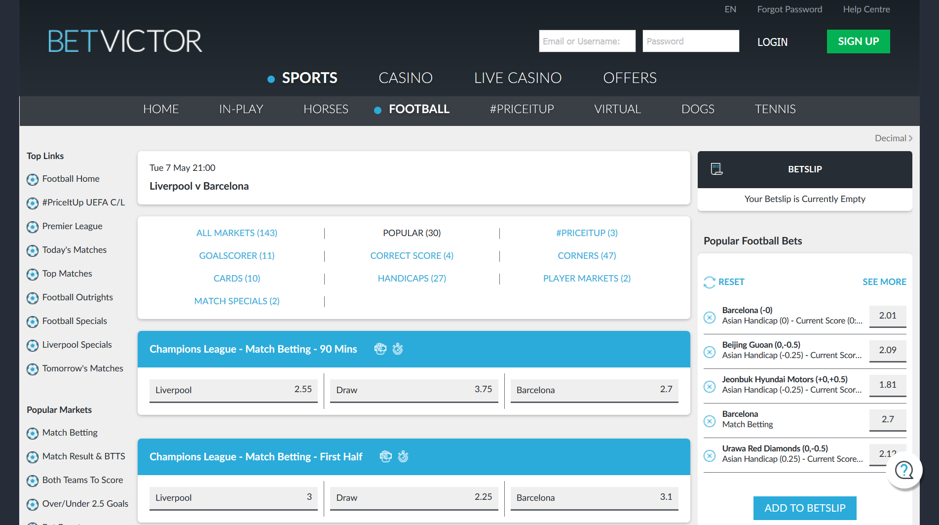Click football icon beside Match Betting

(33, 433)
